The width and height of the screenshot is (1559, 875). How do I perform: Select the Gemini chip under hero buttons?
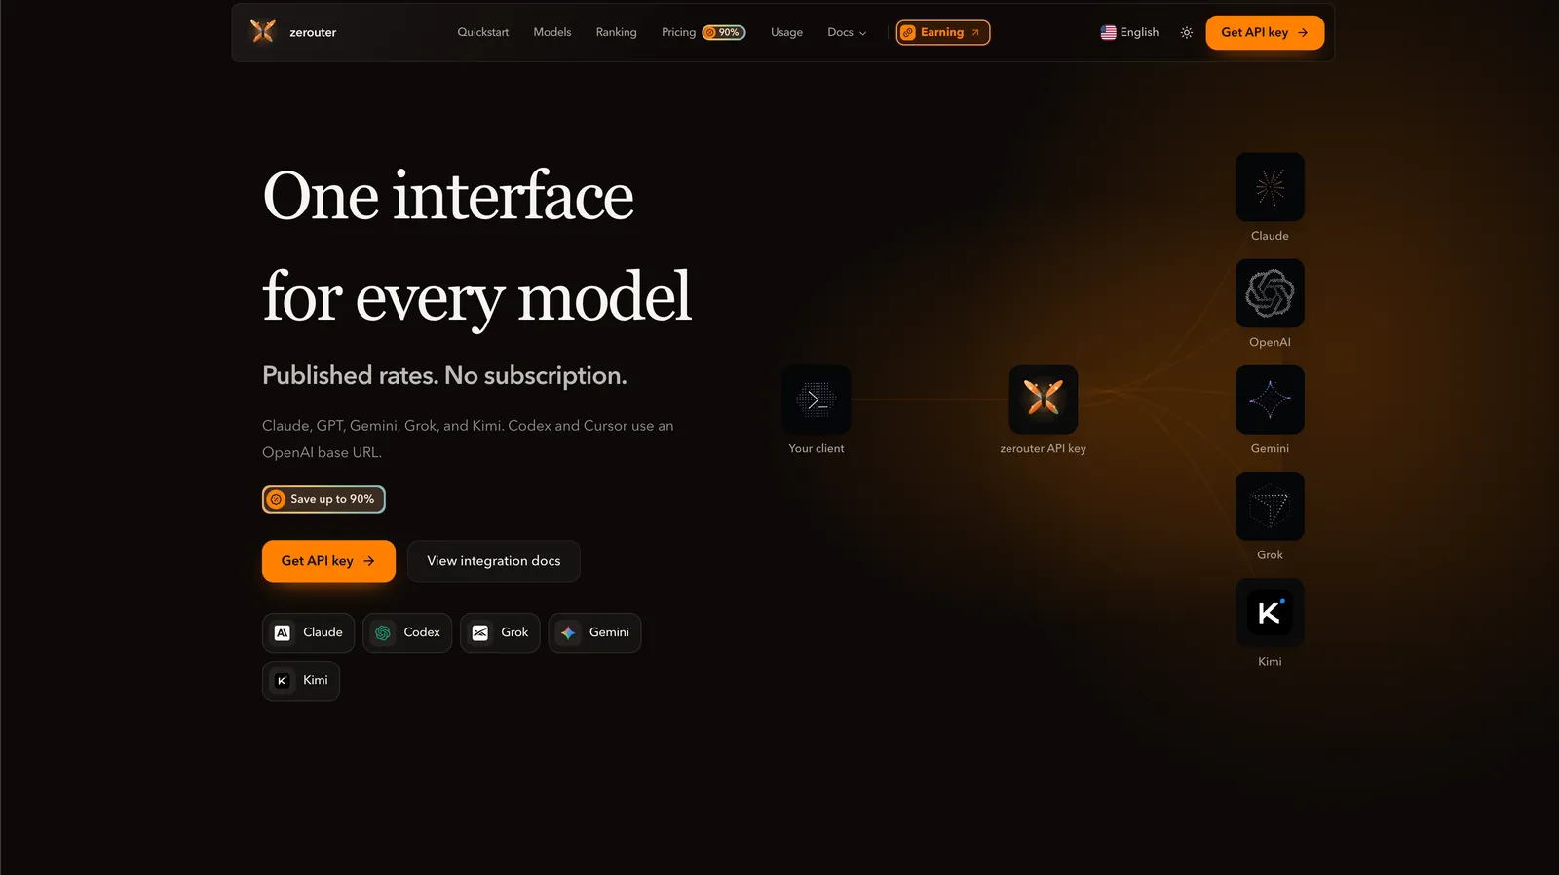coord(594,632)
